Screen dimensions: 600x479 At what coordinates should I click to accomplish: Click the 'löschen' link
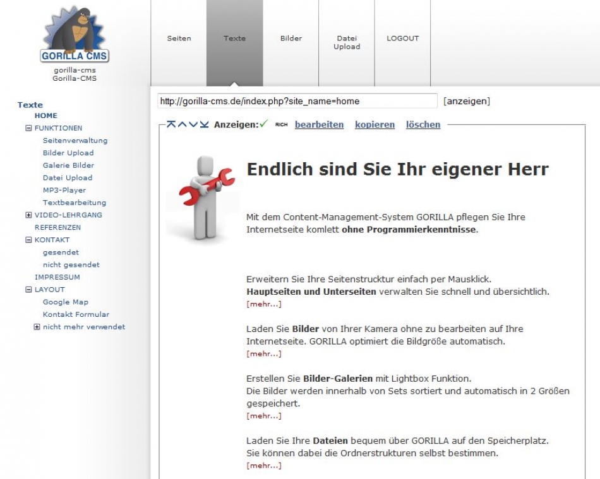(423, 124)
